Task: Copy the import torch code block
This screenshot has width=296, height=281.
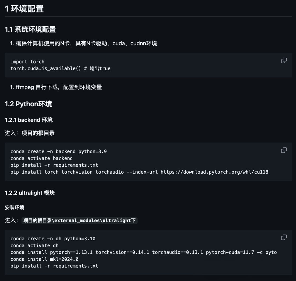Action: click(x=284, y=60)
